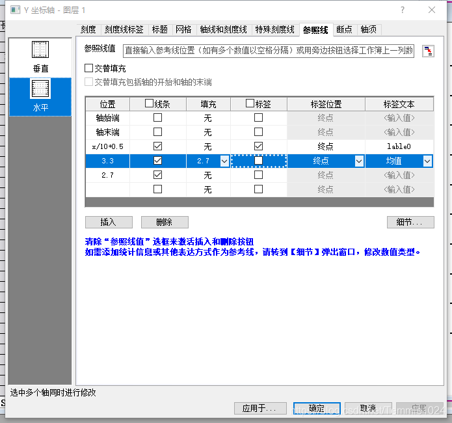Screen dimensions: 452x423
Task: Open the 断点 tab
Action: coord(345,29)
